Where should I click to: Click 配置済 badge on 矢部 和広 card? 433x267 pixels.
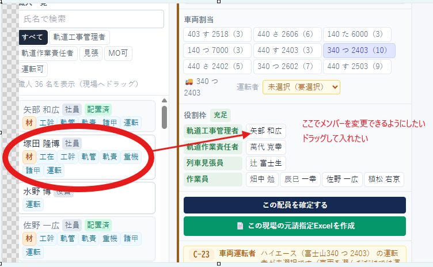tap(98, 109)
